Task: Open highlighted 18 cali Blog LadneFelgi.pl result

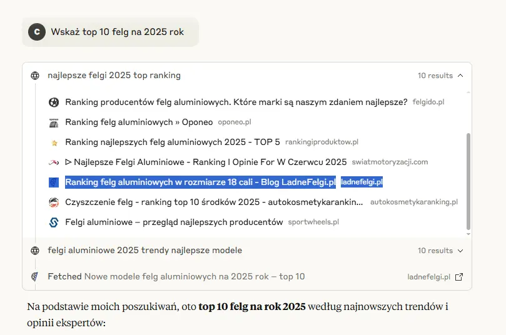Action: pos(200,182)
